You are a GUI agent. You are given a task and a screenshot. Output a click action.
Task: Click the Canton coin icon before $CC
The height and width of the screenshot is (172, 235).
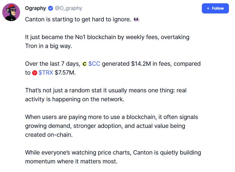pyautogui.click(x=85, y=64)
